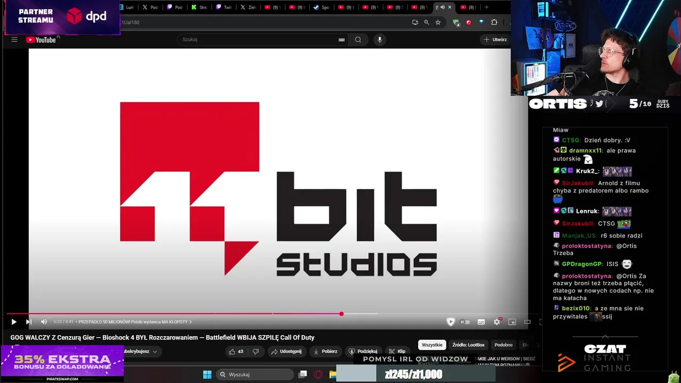Select the Wszystkie filter chip

pyautogui.click(x=432, y=345)
